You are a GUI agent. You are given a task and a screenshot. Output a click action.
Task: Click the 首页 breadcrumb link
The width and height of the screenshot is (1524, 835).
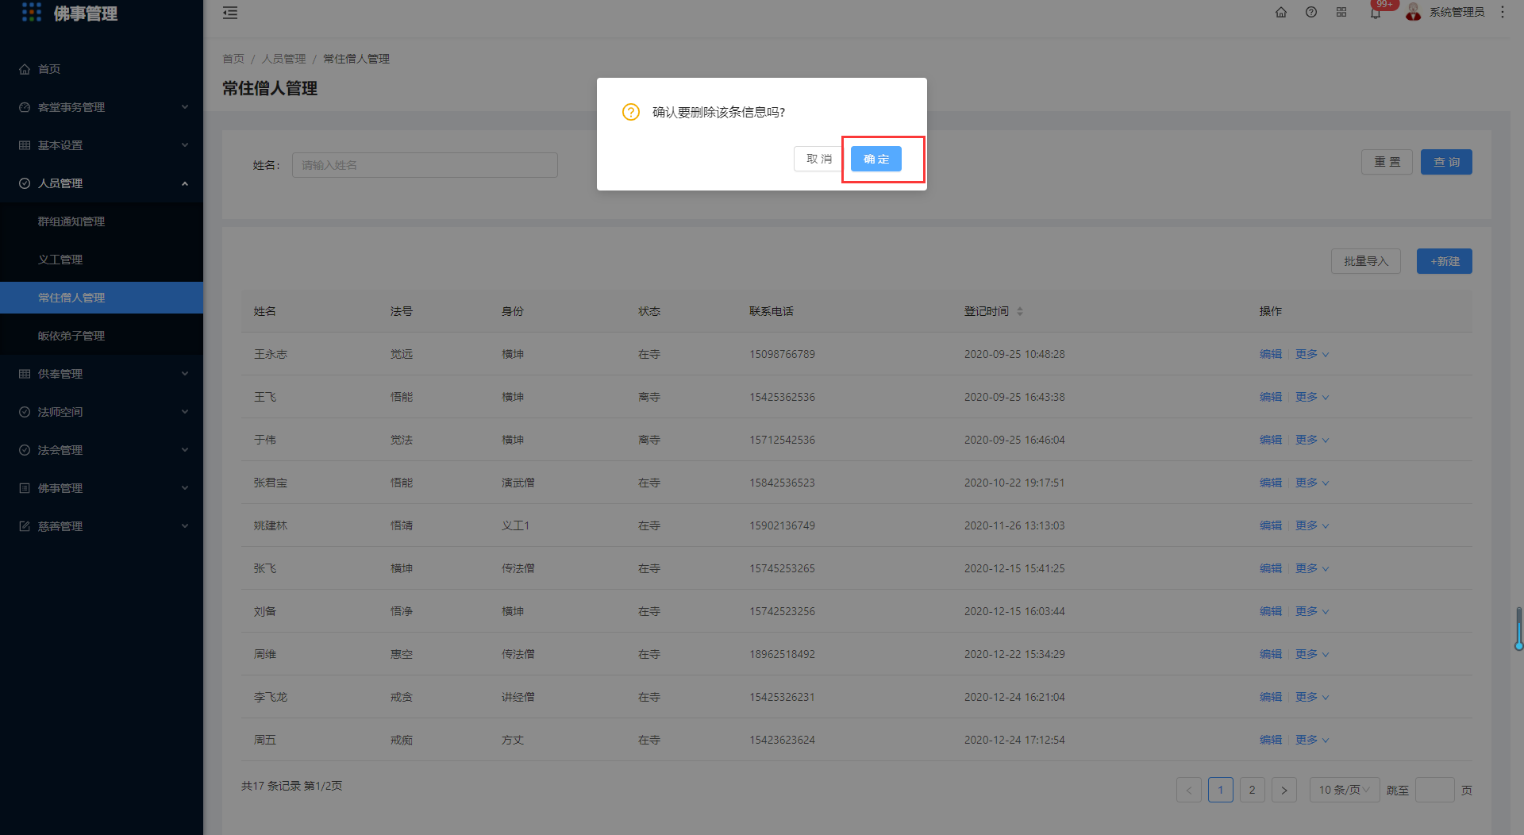[233, 59]
